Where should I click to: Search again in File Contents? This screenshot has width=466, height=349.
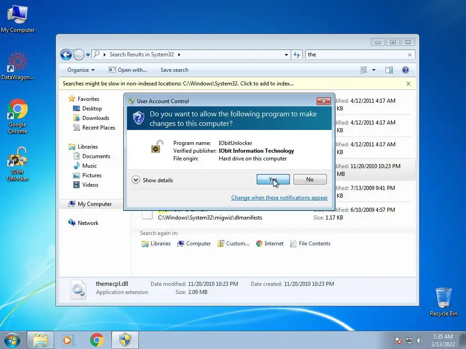310,244
